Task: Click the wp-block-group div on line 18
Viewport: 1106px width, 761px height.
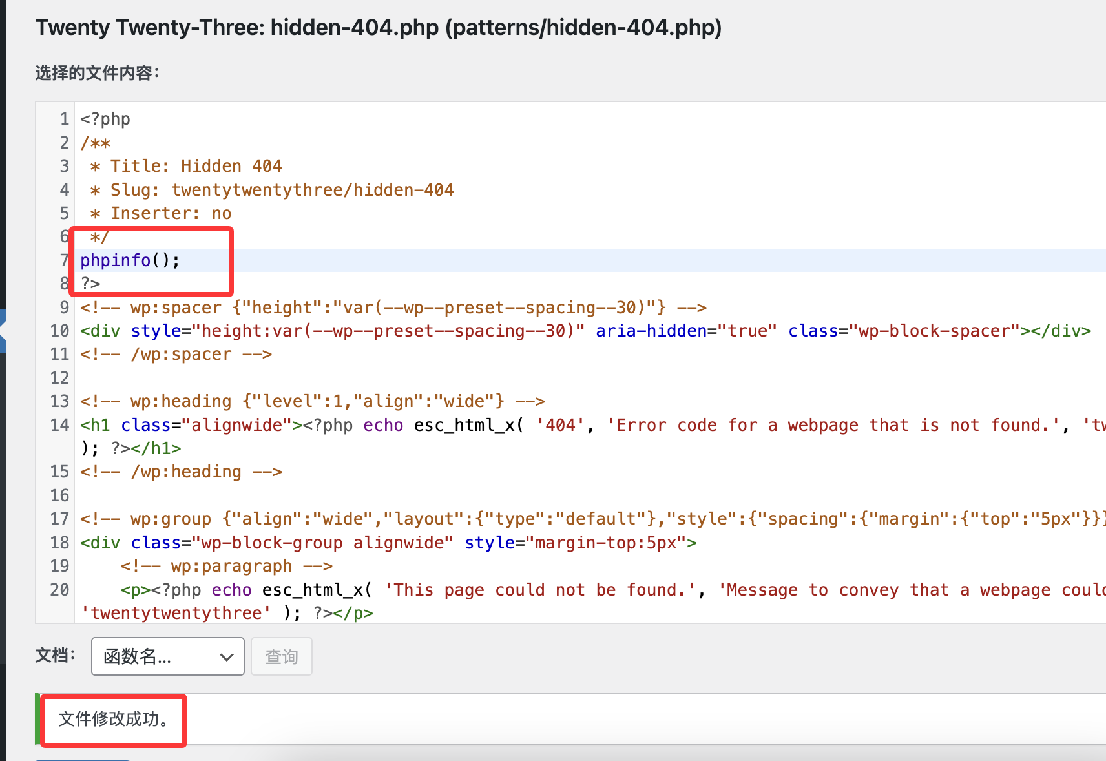Action: point(388,543)
